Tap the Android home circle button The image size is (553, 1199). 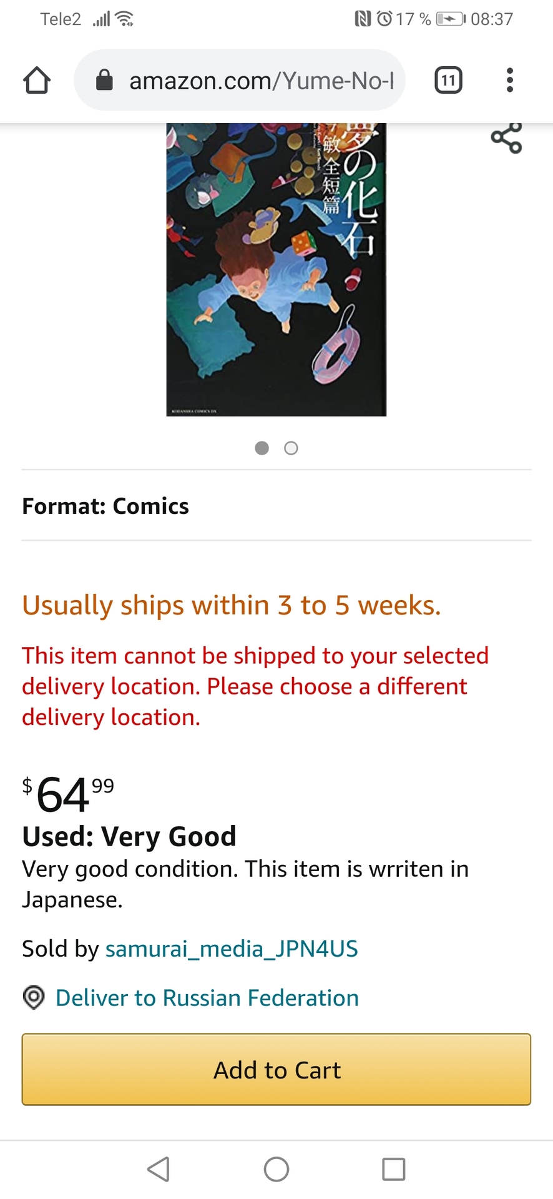click(x=276, y=1169)
